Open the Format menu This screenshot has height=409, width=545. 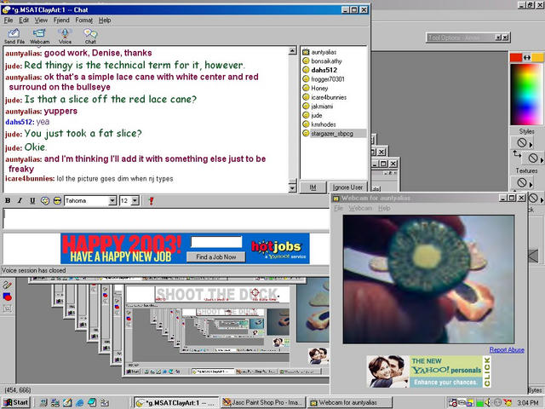click(84, 20)
